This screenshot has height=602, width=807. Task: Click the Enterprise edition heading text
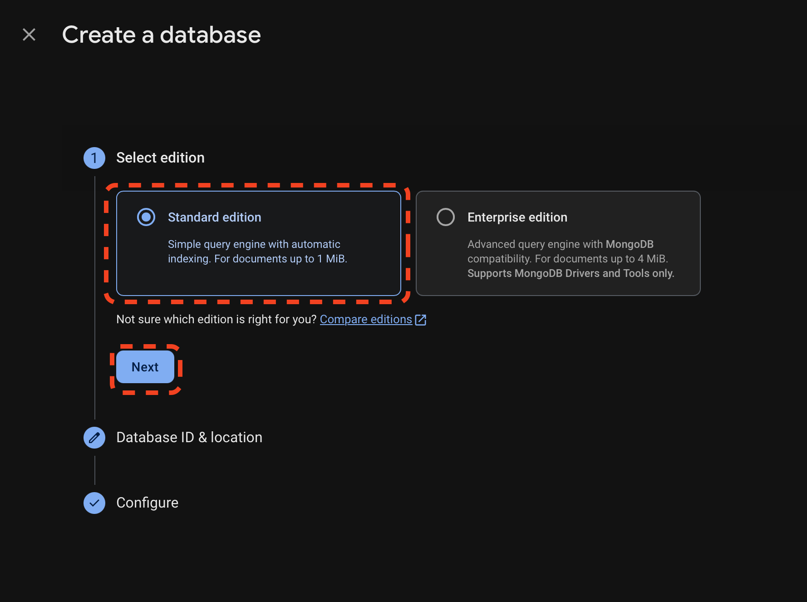point(517,217)
